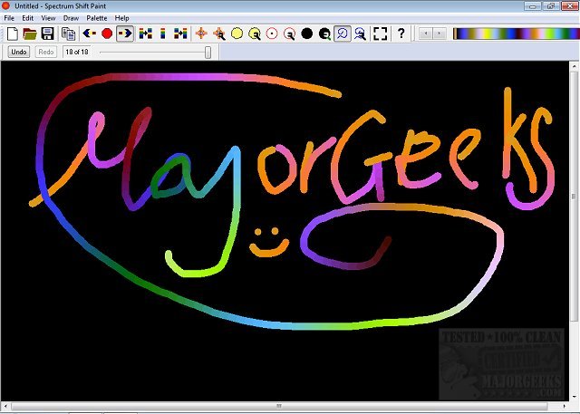This screenshot has height=414, width=580.
Task: Click the color spectrum palette strip
Action: pos(517,34)
